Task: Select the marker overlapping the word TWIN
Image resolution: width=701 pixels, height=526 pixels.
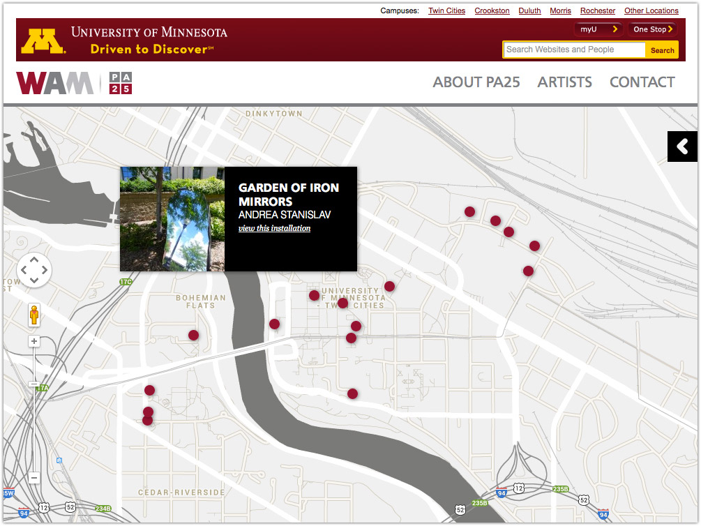Action: pyautogui.click(x=343, y=303)
